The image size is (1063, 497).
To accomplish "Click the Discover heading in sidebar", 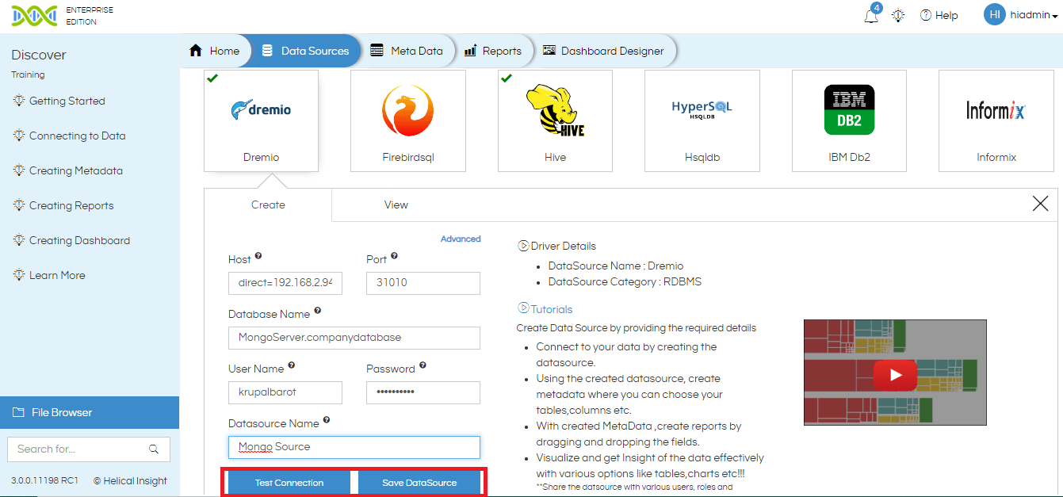I will (39, 55).
